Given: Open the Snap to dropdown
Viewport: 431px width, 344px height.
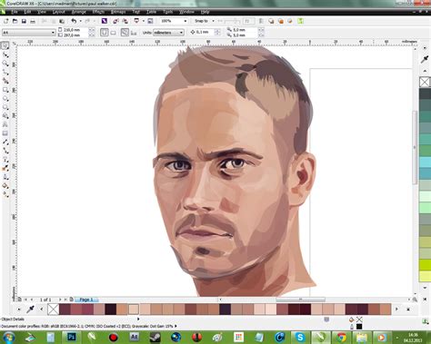Looking at the screenshot, I should point(213,21).
